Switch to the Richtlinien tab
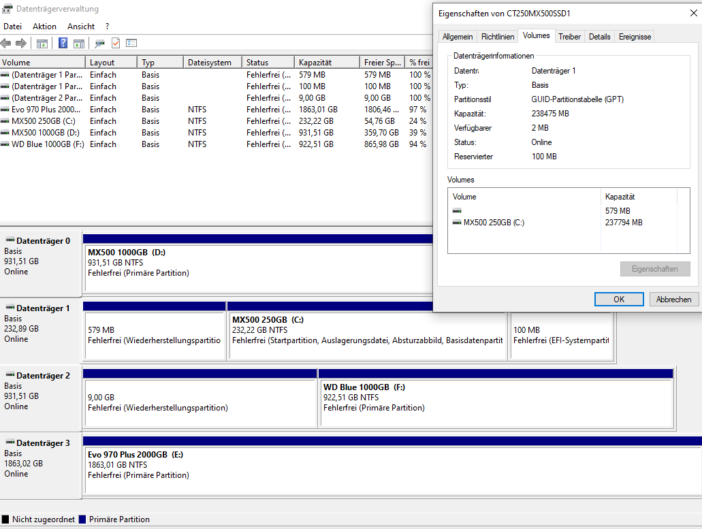Image resolution: width=702 pixels, height=529 pixels. coord(498,37)
